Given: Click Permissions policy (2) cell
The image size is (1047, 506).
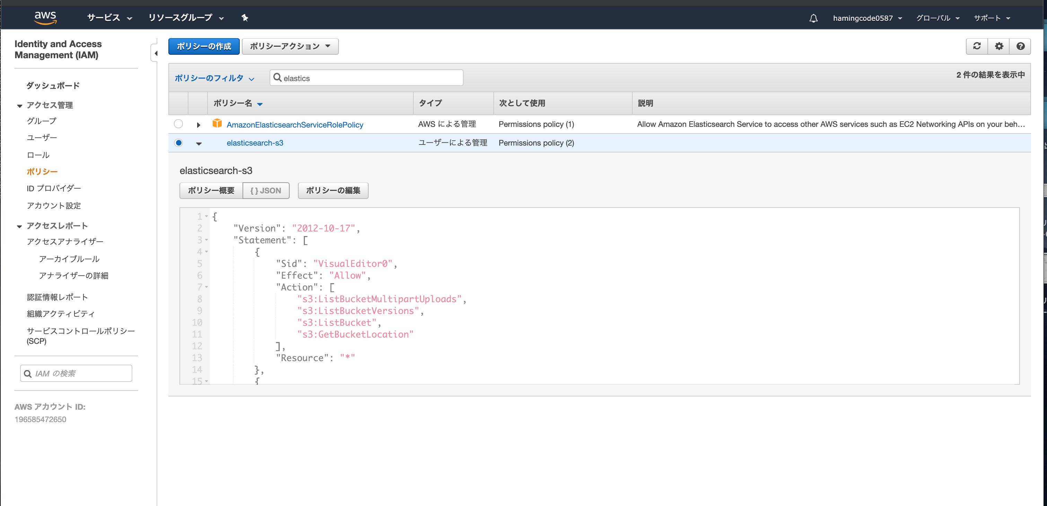Looking at the screenshot, I should [536, 143].
